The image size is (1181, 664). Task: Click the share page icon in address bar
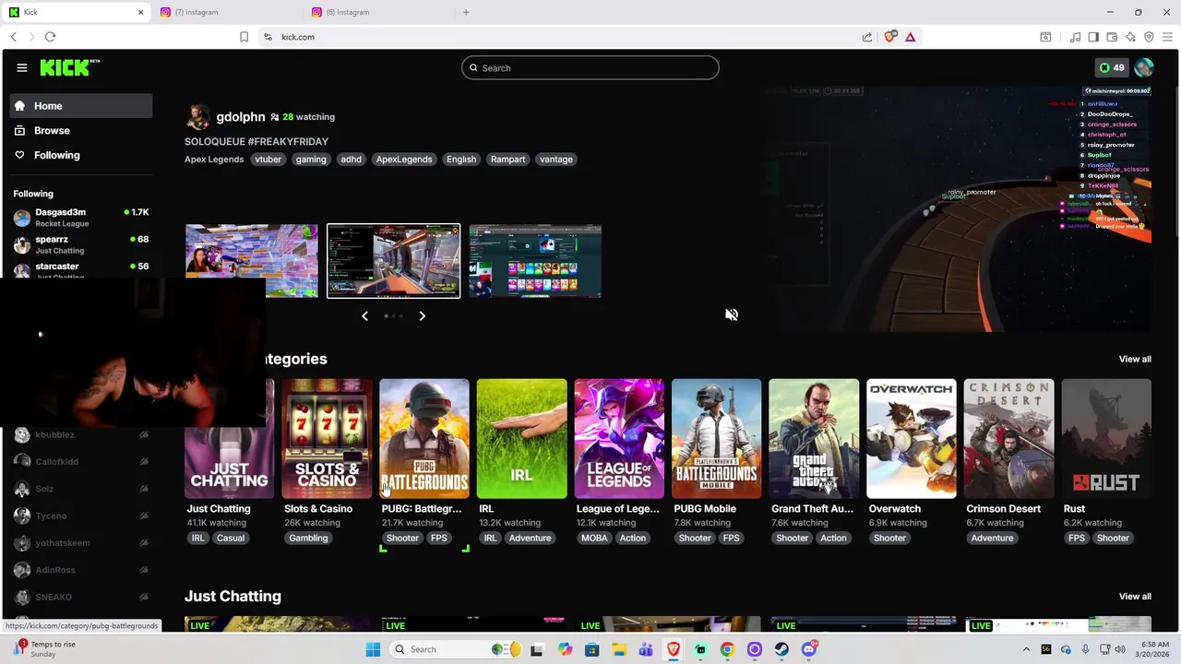point(867,37)
